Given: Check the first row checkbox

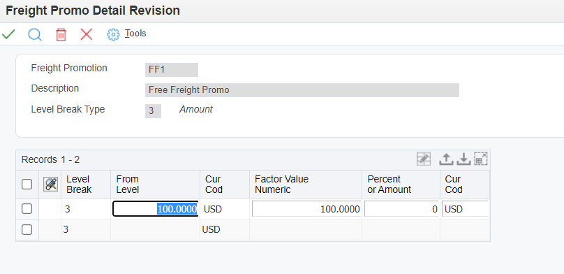Looking at the screenshot, I should tap(27, 209).
